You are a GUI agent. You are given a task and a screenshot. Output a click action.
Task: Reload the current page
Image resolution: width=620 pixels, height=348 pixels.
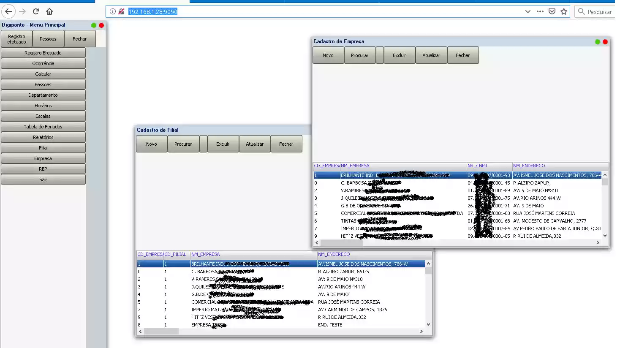36,11
